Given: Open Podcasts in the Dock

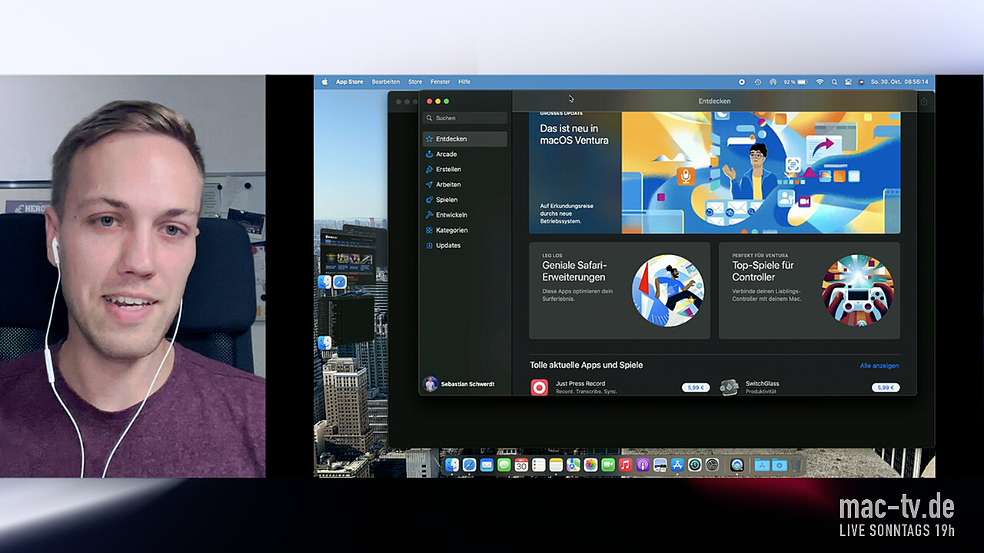Looking at the screenshot, I should (643, 465).
